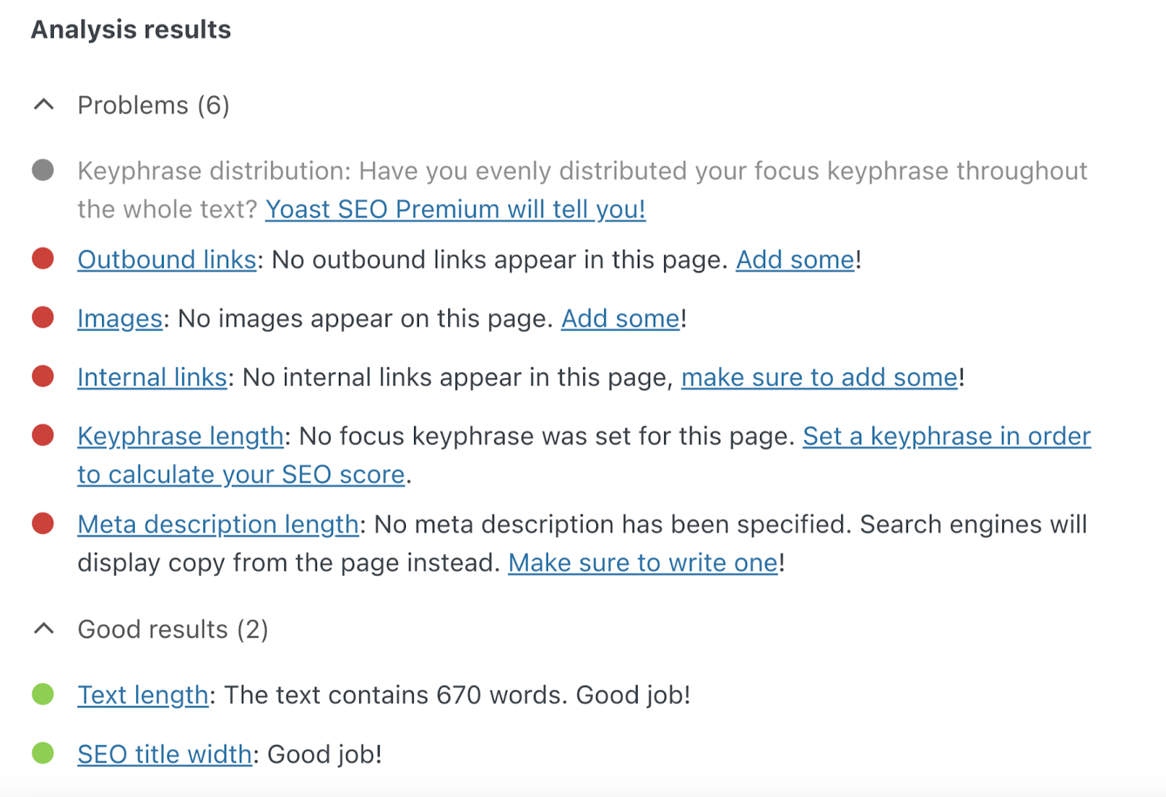Click the green dot beside Text length
Image resolution: width=1166 pixels, height=797 pixels.
coord(43,695)
